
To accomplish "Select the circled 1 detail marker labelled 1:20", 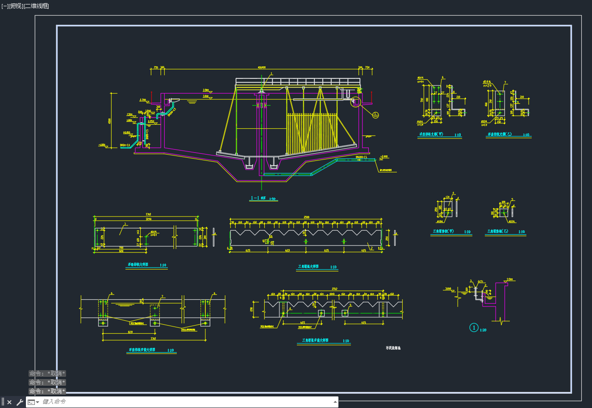I will click(x=474, y=328).
